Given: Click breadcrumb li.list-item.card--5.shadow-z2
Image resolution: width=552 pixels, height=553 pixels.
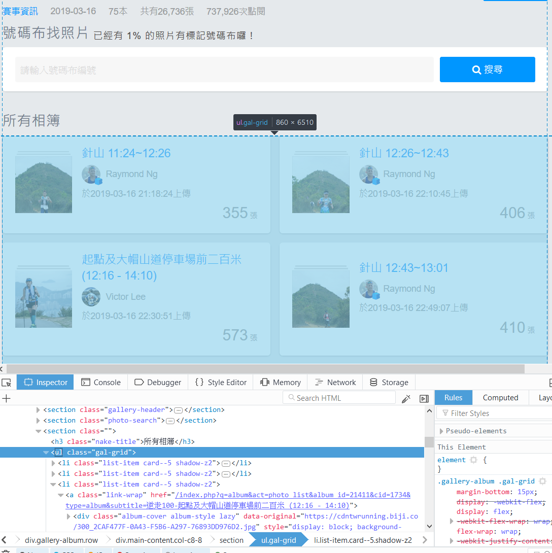Looking at the screenshot, I should pyautogui.click(x=363, y=540).
